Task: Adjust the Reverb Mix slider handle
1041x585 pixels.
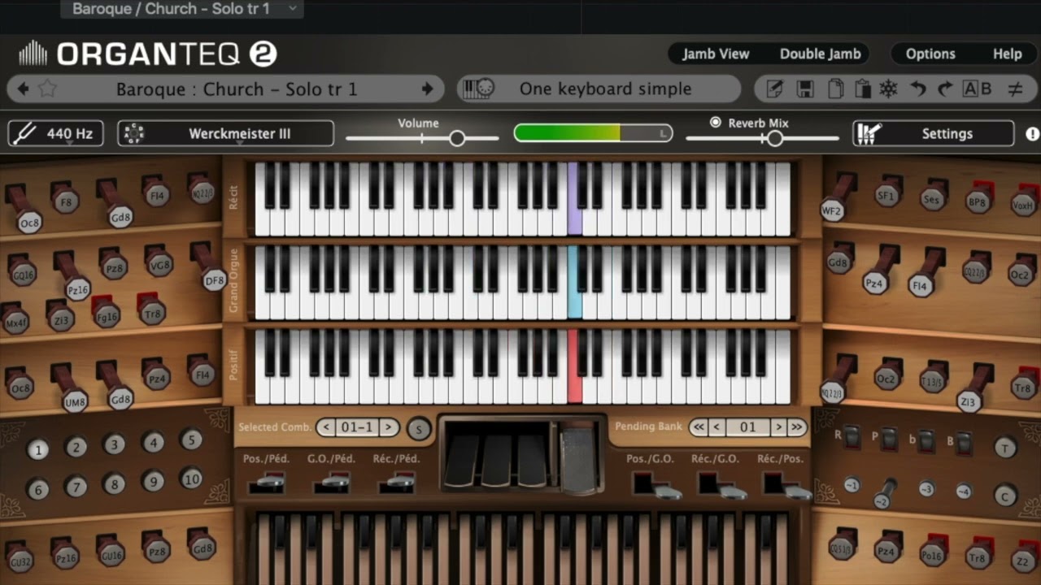Action: [774, 138]
